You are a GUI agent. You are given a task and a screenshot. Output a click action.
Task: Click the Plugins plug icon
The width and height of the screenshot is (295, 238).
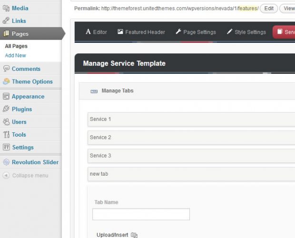[6, 109]
